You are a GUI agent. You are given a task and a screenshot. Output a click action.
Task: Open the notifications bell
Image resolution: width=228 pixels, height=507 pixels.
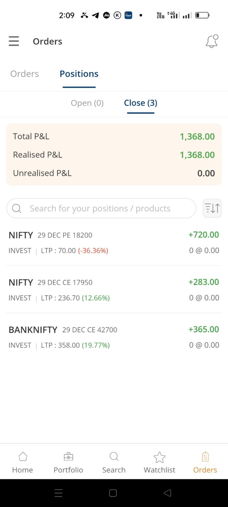click(x=212, y=41)
